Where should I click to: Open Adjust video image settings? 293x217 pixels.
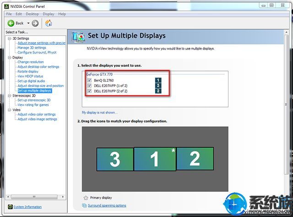[x=38, y=119]
